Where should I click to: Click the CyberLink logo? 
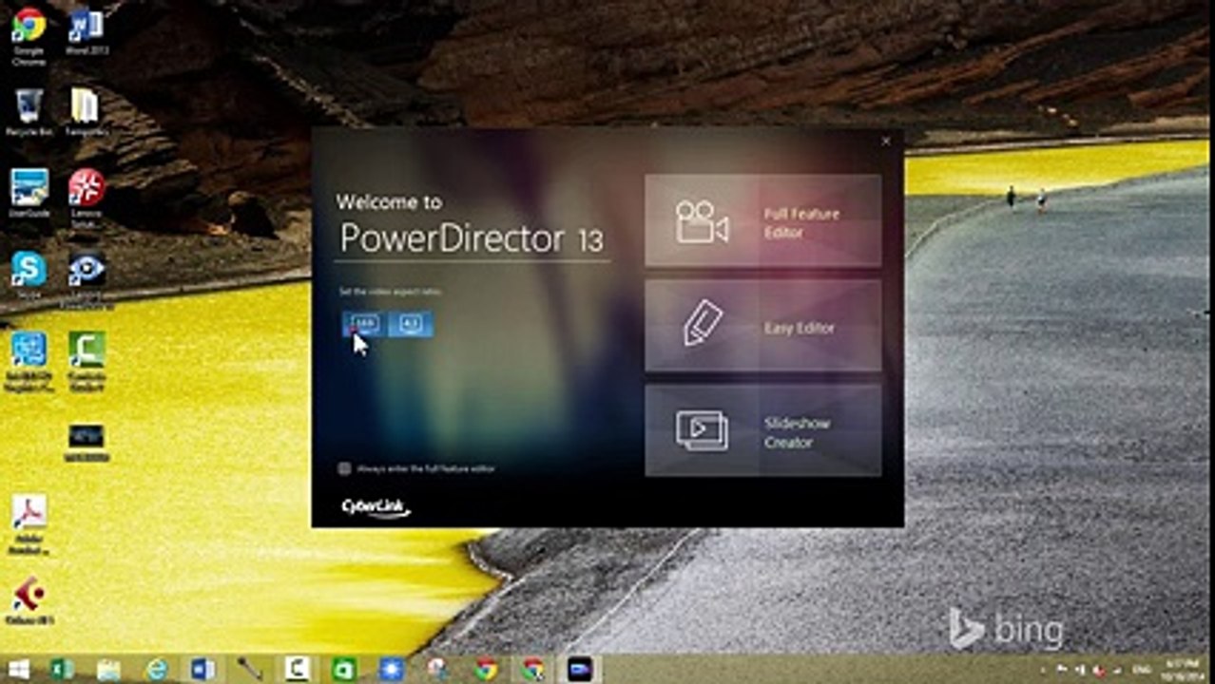pos(376,508)
